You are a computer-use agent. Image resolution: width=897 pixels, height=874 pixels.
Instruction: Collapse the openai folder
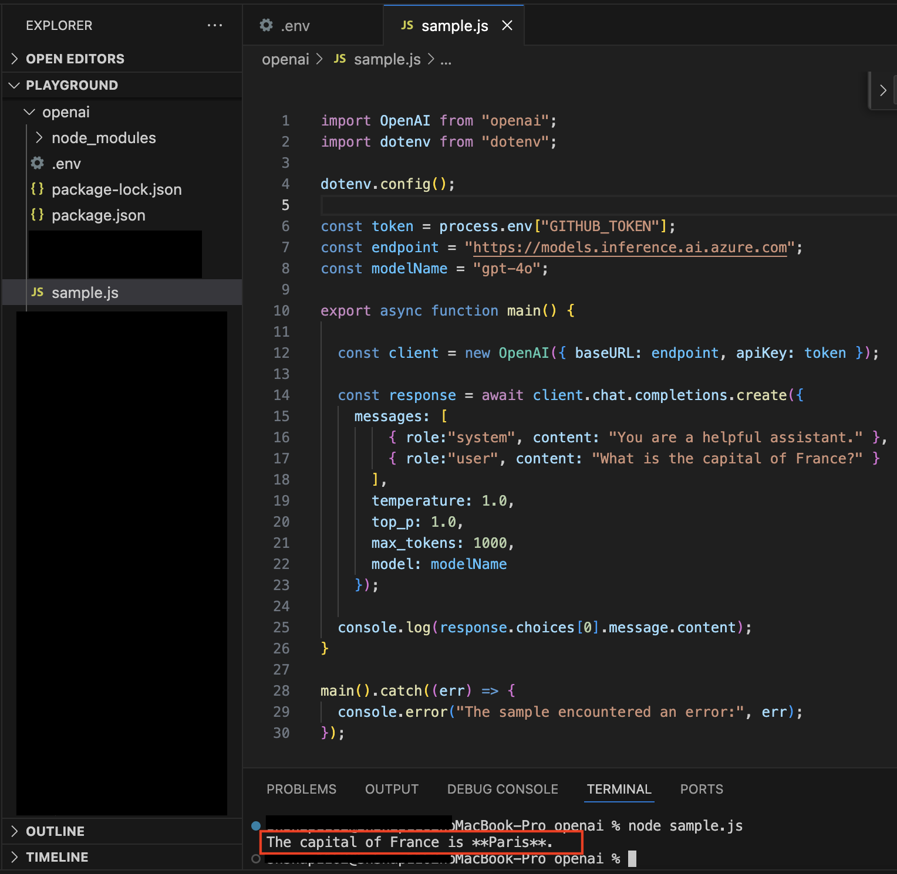(x=29, y=111)
